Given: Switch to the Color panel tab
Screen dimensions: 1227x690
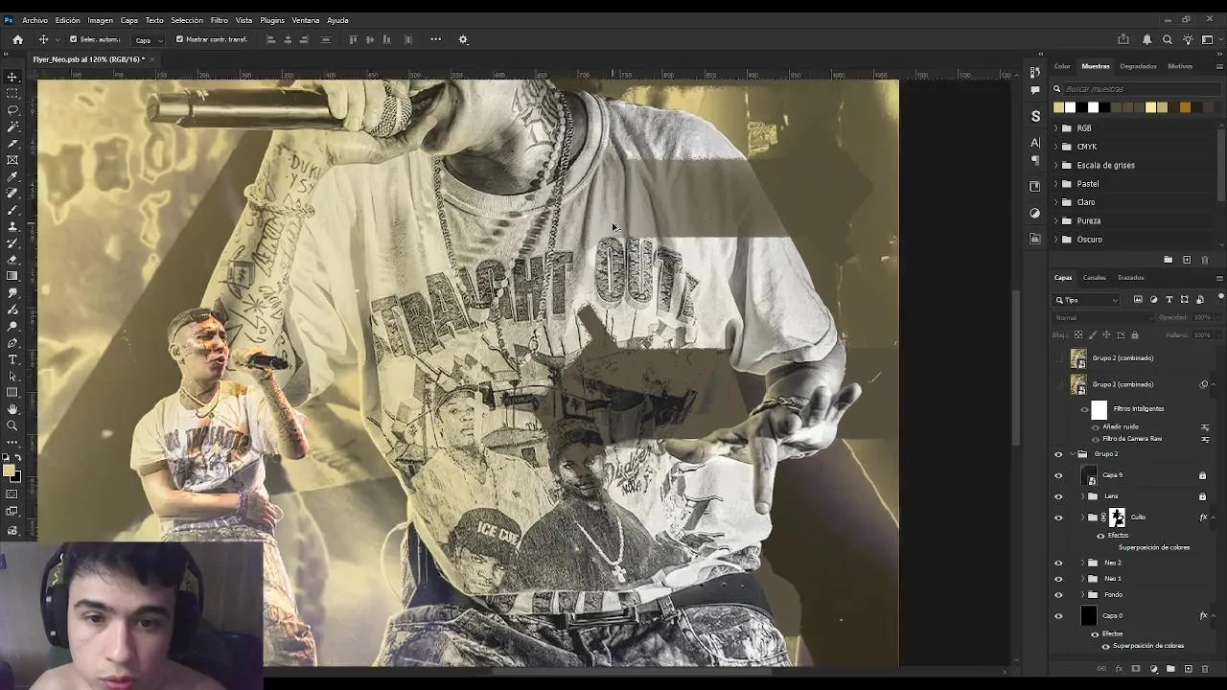Looking at the screenshot, I should pos(1062,66).
